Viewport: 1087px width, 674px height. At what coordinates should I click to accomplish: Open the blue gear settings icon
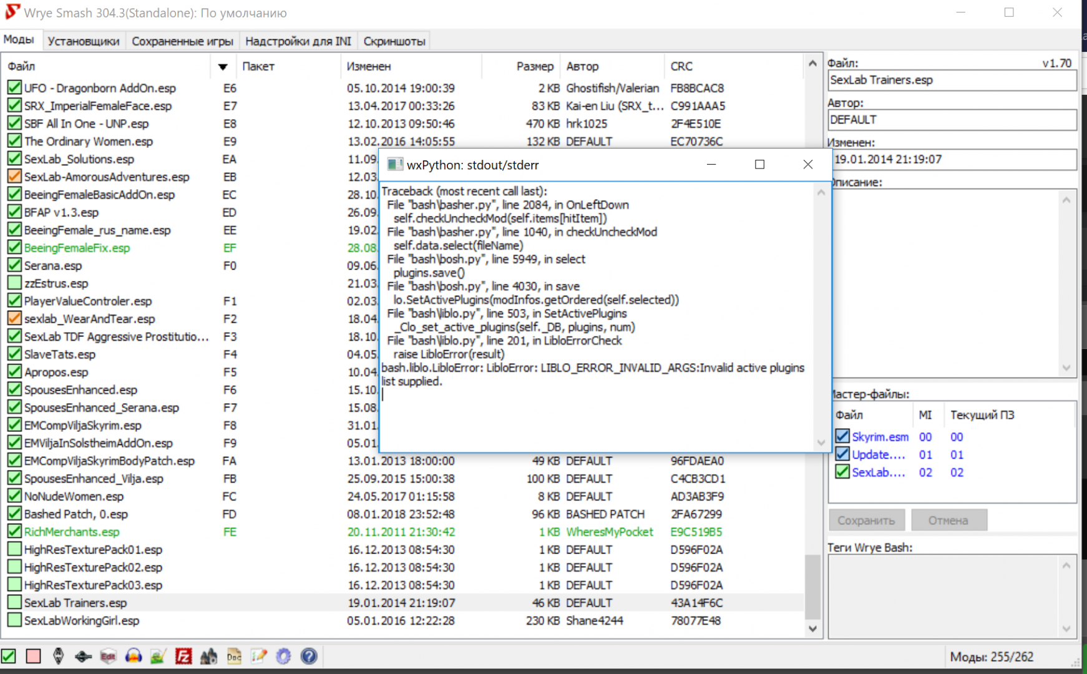click(284, 656)
